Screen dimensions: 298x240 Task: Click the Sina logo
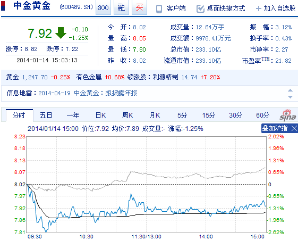288,115
